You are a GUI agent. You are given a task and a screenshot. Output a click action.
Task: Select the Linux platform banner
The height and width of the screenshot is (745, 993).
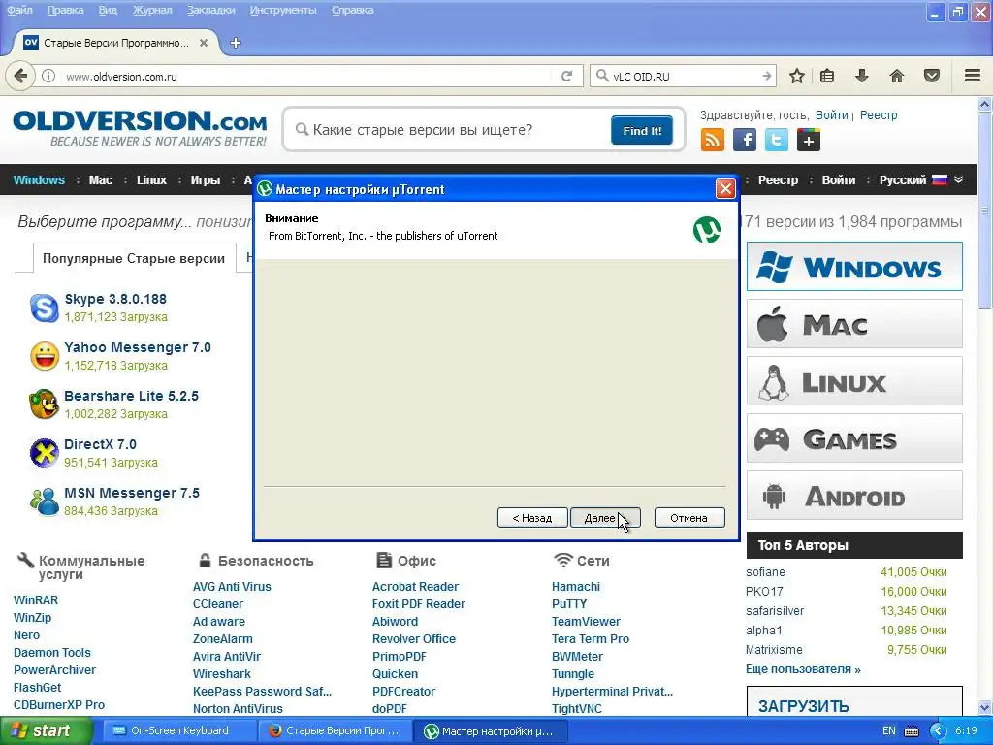tap(854, 380)
